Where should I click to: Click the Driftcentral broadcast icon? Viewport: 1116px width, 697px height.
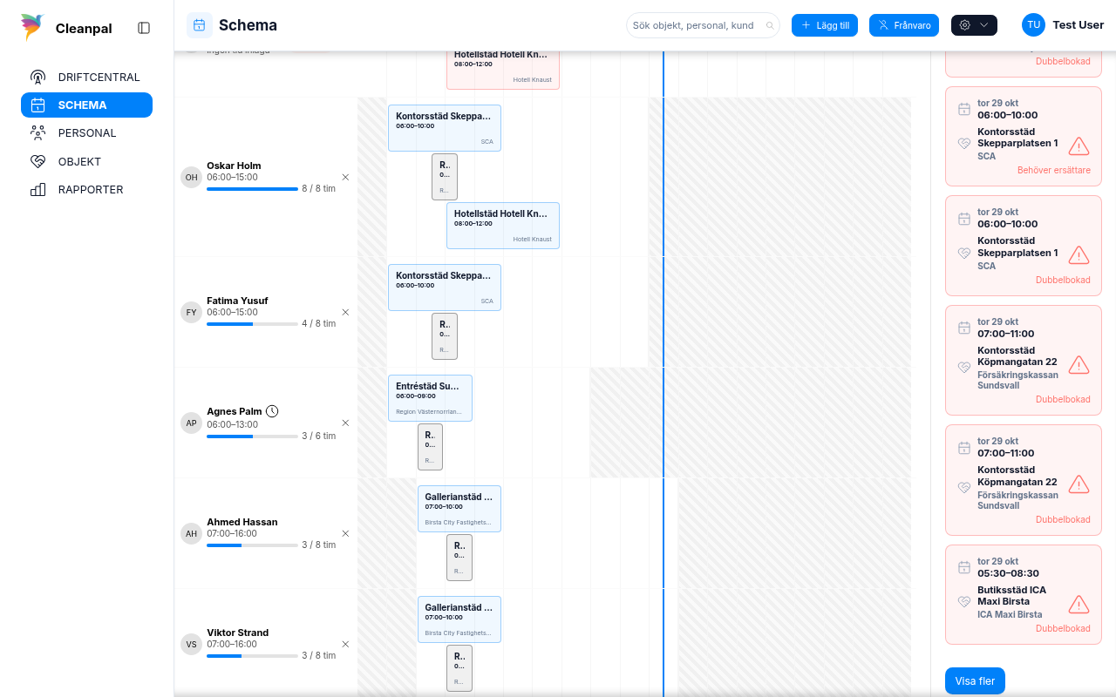pyautogui.click(x=37, y=77)
